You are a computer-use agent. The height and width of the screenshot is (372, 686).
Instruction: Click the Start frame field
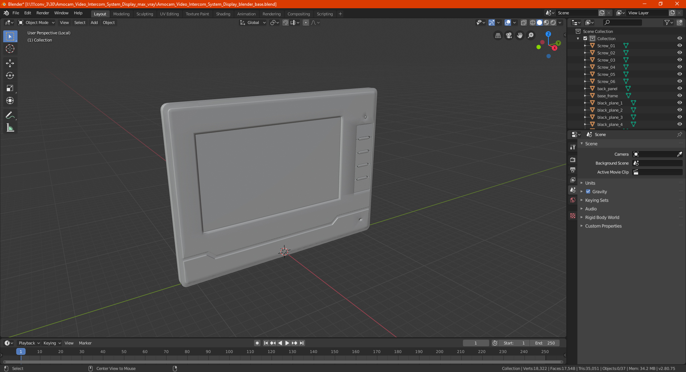(x=514, y=343)
